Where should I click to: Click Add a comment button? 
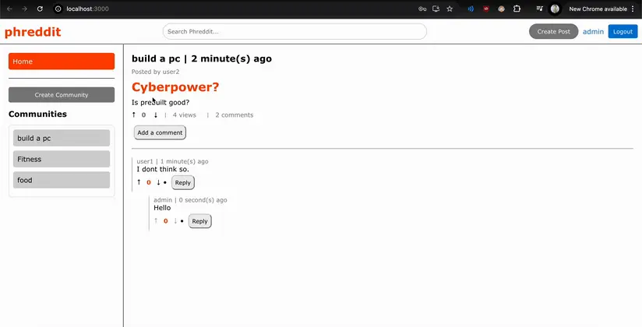click(160, 132)
